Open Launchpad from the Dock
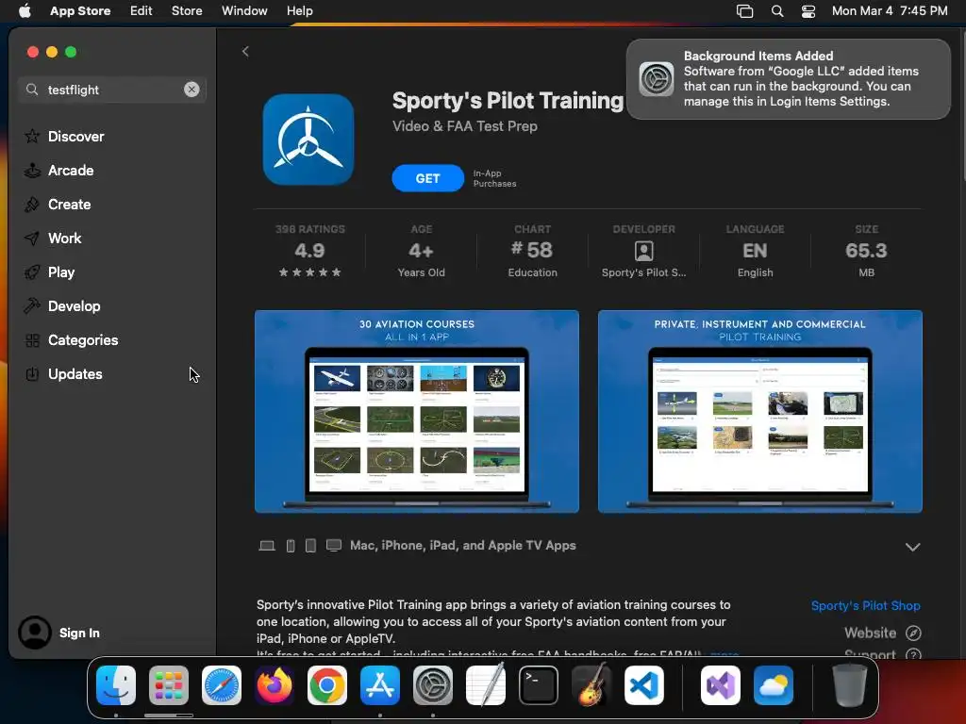This screenshot has width=966, height=724. click(169, 684)
